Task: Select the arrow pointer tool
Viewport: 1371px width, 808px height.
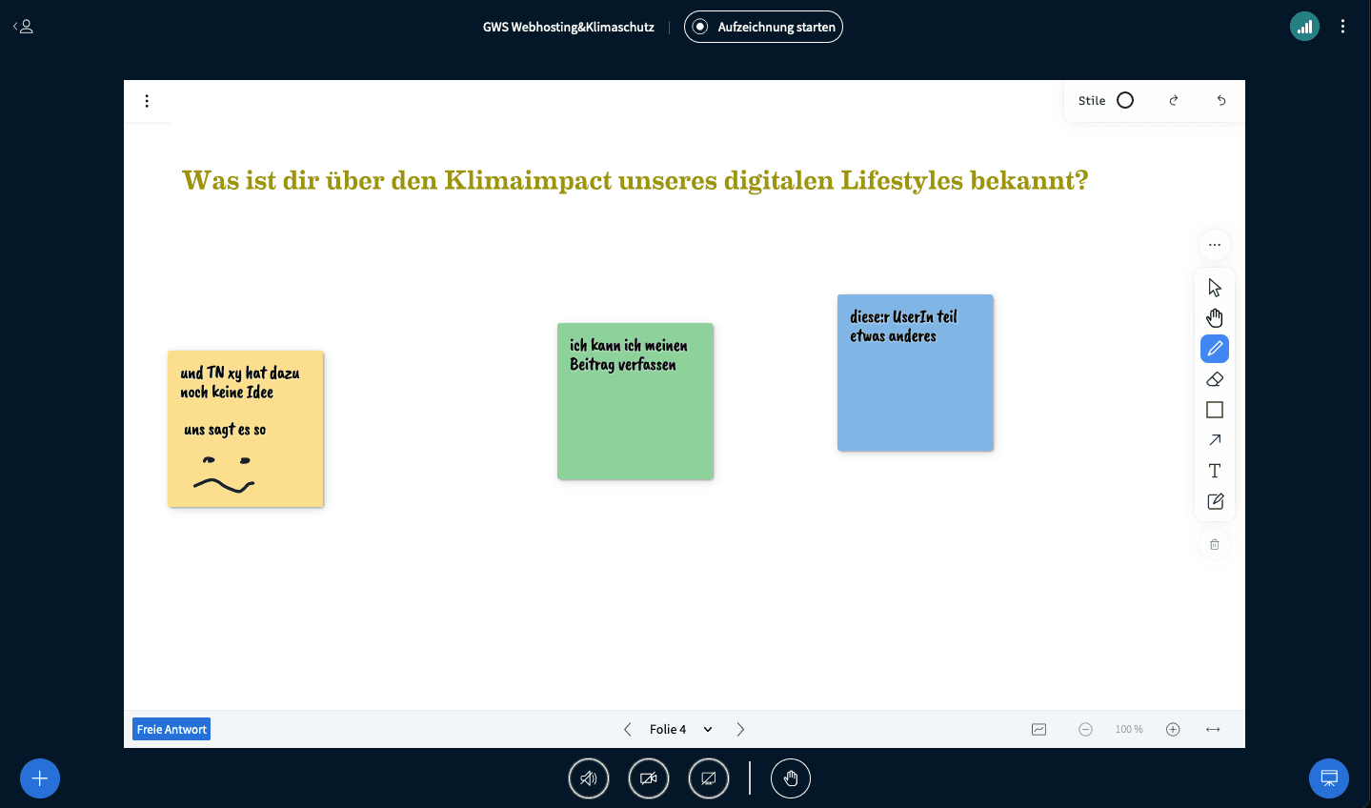Action: 1215,288
